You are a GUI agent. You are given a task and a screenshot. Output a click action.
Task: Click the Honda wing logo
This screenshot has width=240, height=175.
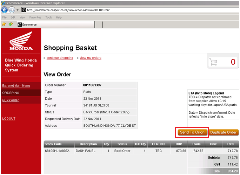tap(21, 41)
